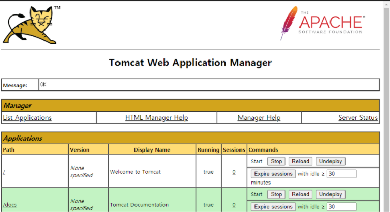
Task: Click 'true' running value for Welcome to Tomcat
Action: [208, 172]
